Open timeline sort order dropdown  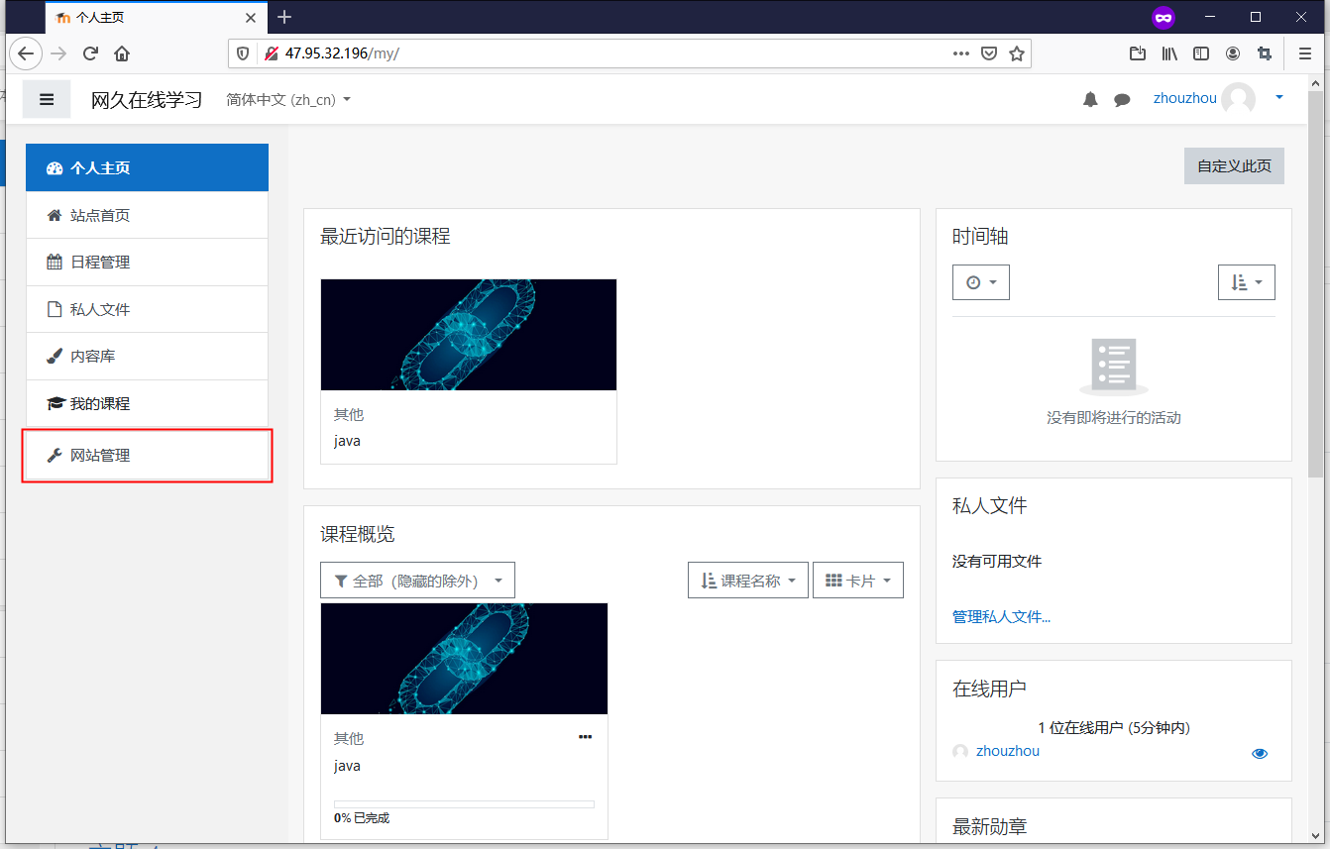pyautogui.click(x=1246, y=282)
